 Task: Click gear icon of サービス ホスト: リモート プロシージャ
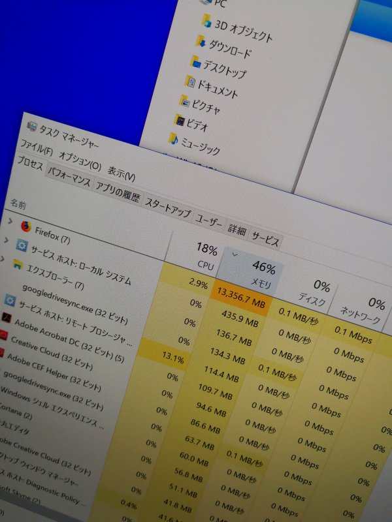point(10,301)
